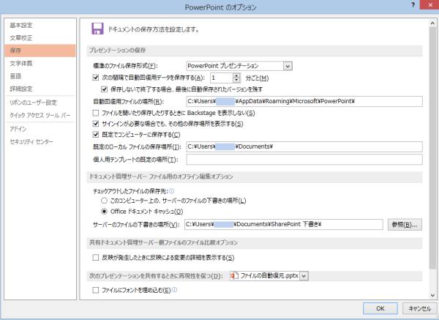Switch to the 詳細設定 category
This screenshot has width=439, height=320.
21,88
